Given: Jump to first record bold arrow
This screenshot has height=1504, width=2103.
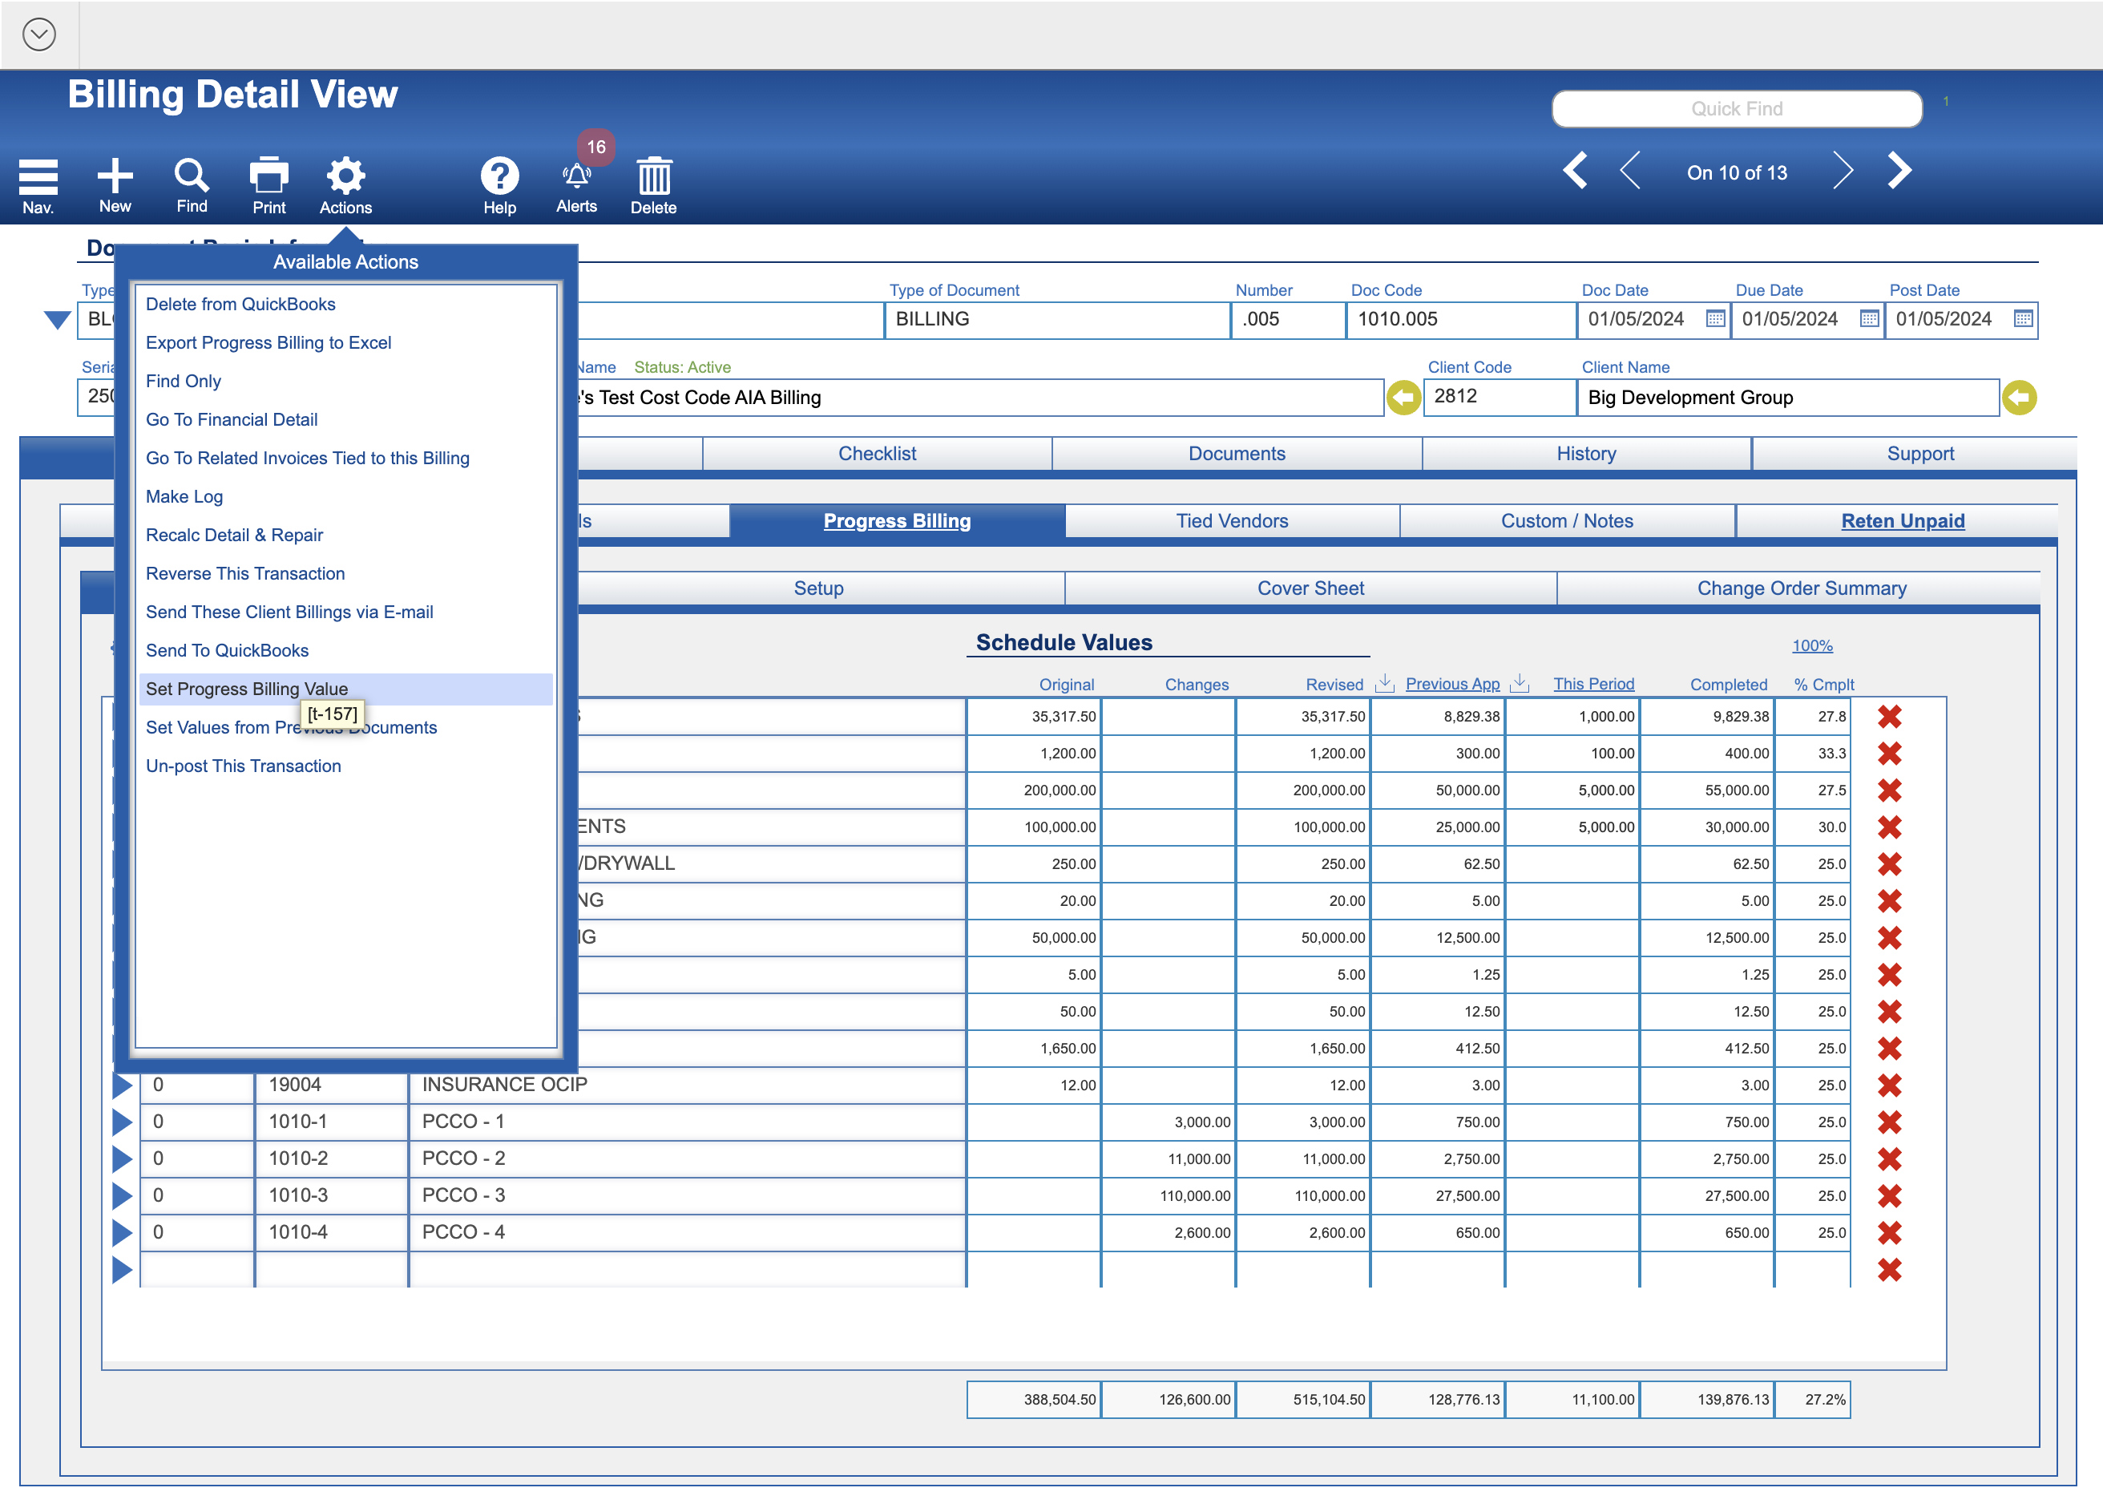Looking at the screenshot, I should click(x=1576, y=172).
